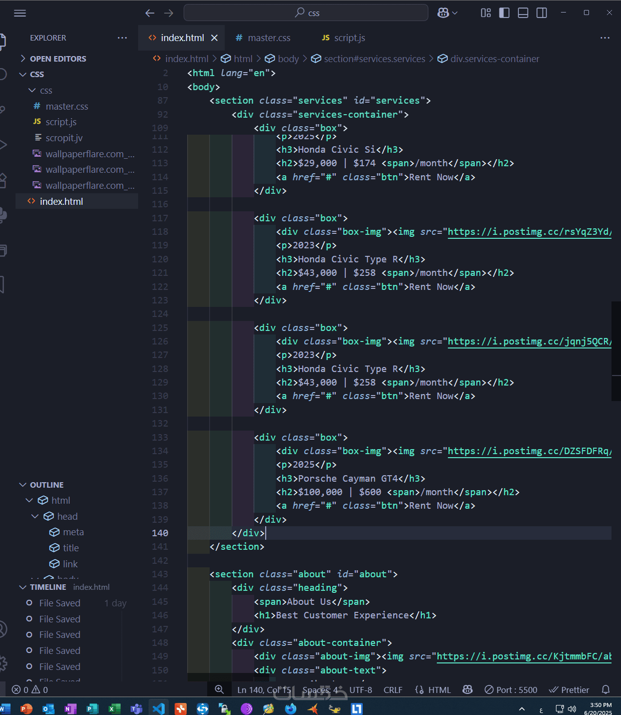Viewport: 621px width, 715px height.
Task: Select the meta symbol in Outline
Action: tap(73, 532)
